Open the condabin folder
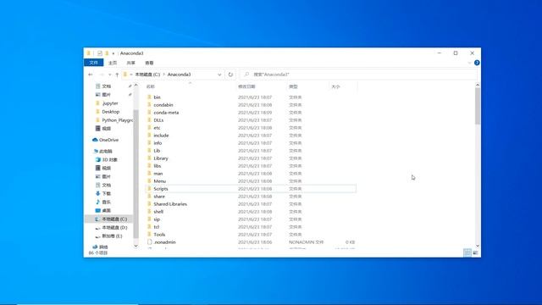Screen dimensions: 542x305 [163, 105]
